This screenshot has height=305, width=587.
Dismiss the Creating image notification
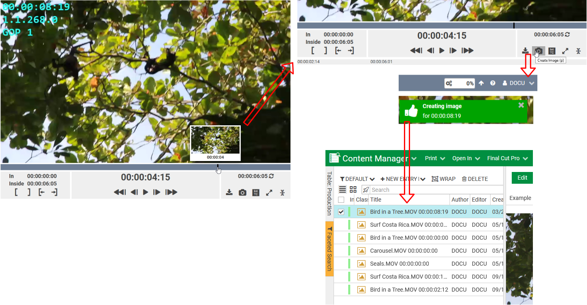pos(521,105)
